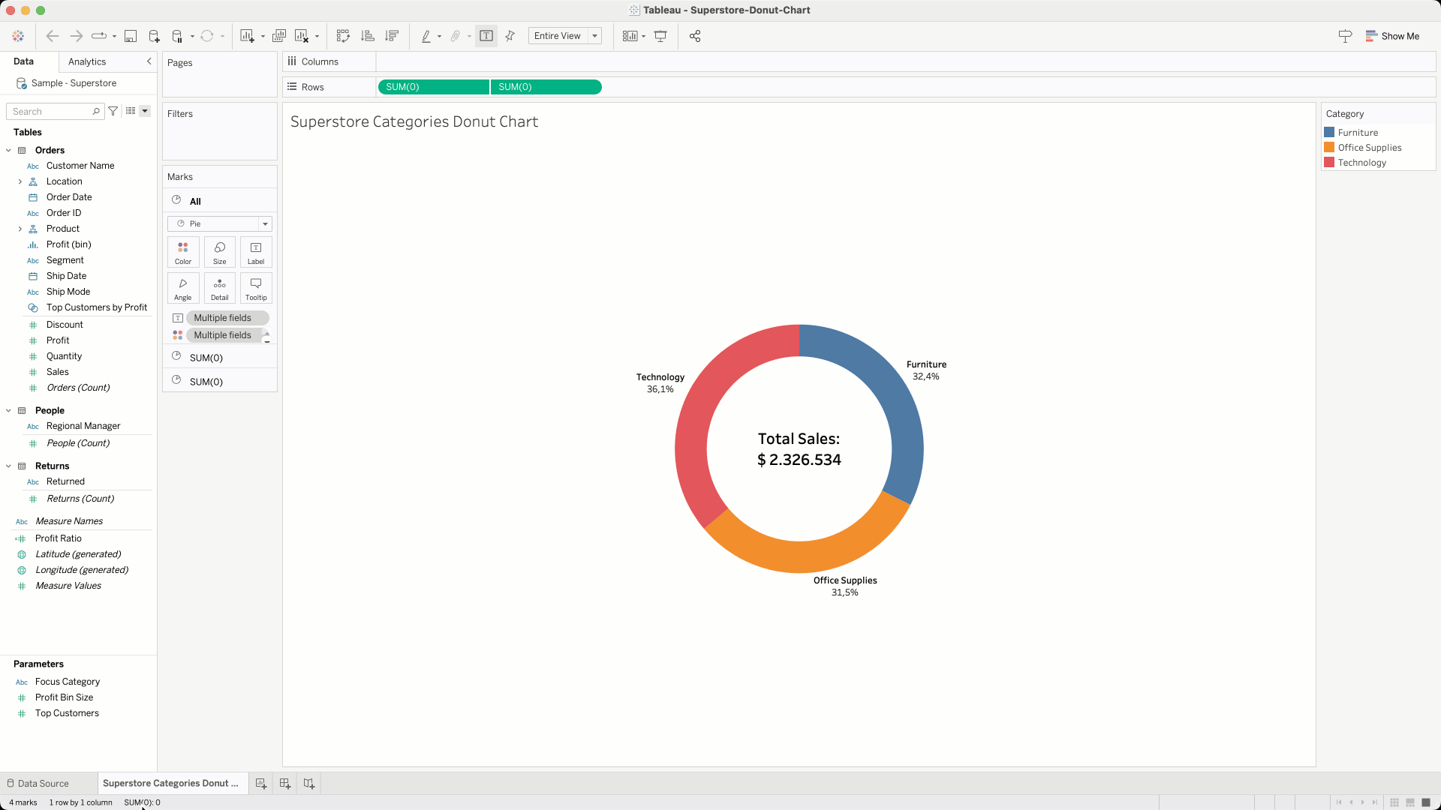The height and width of the screenshot is (810, 1441).
Task: Open the Data Source tab
Action: (43, 783)
